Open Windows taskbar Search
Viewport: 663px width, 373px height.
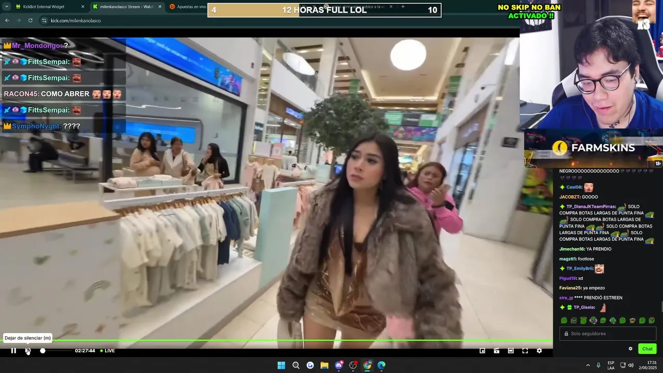coord(296,365)
